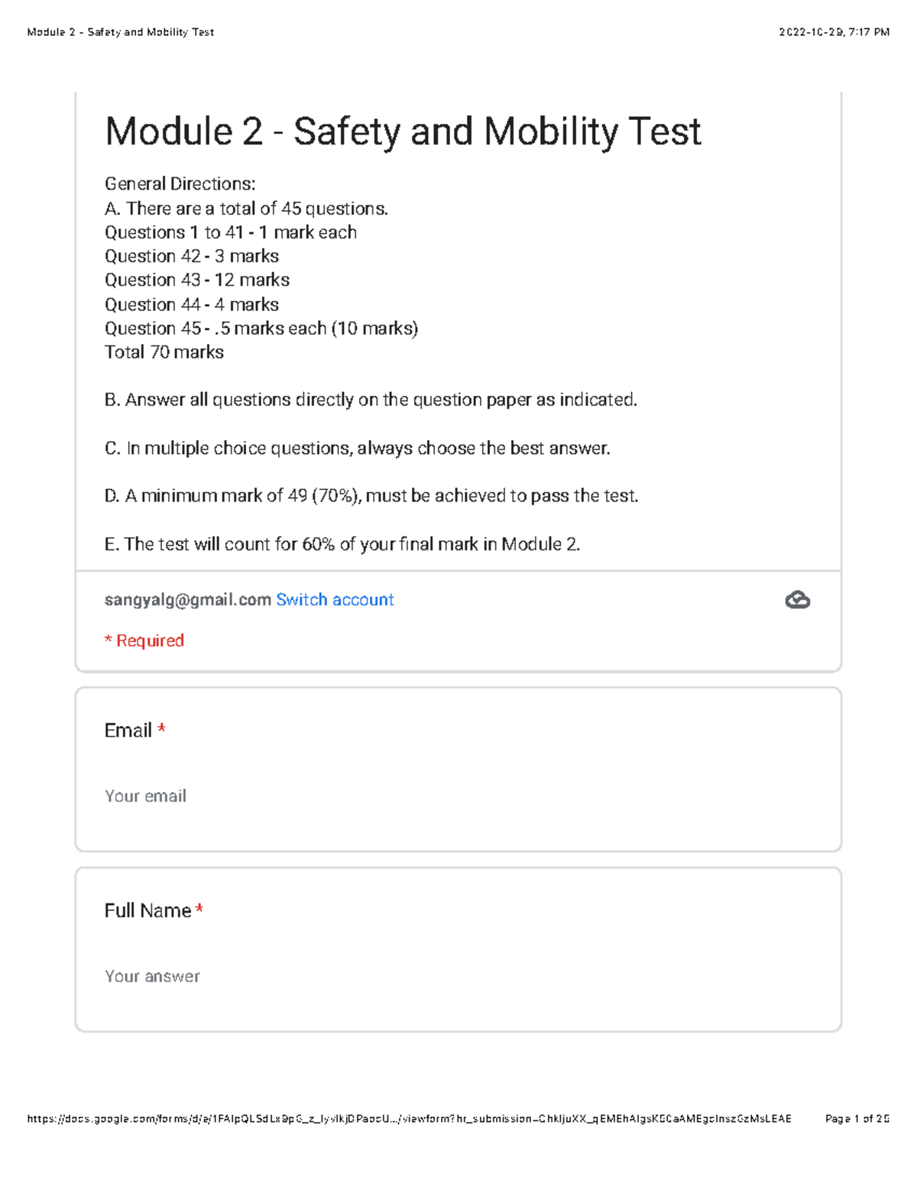Click direction C about multiple choice questions
The width and height of the screenshot is (917, 1187).
[357, 448]
